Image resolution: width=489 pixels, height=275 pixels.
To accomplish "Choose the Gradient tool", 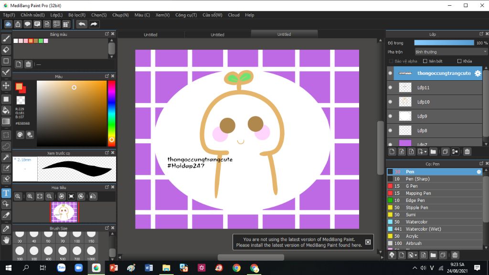I will pyautogui.click(x=6, y=121).
